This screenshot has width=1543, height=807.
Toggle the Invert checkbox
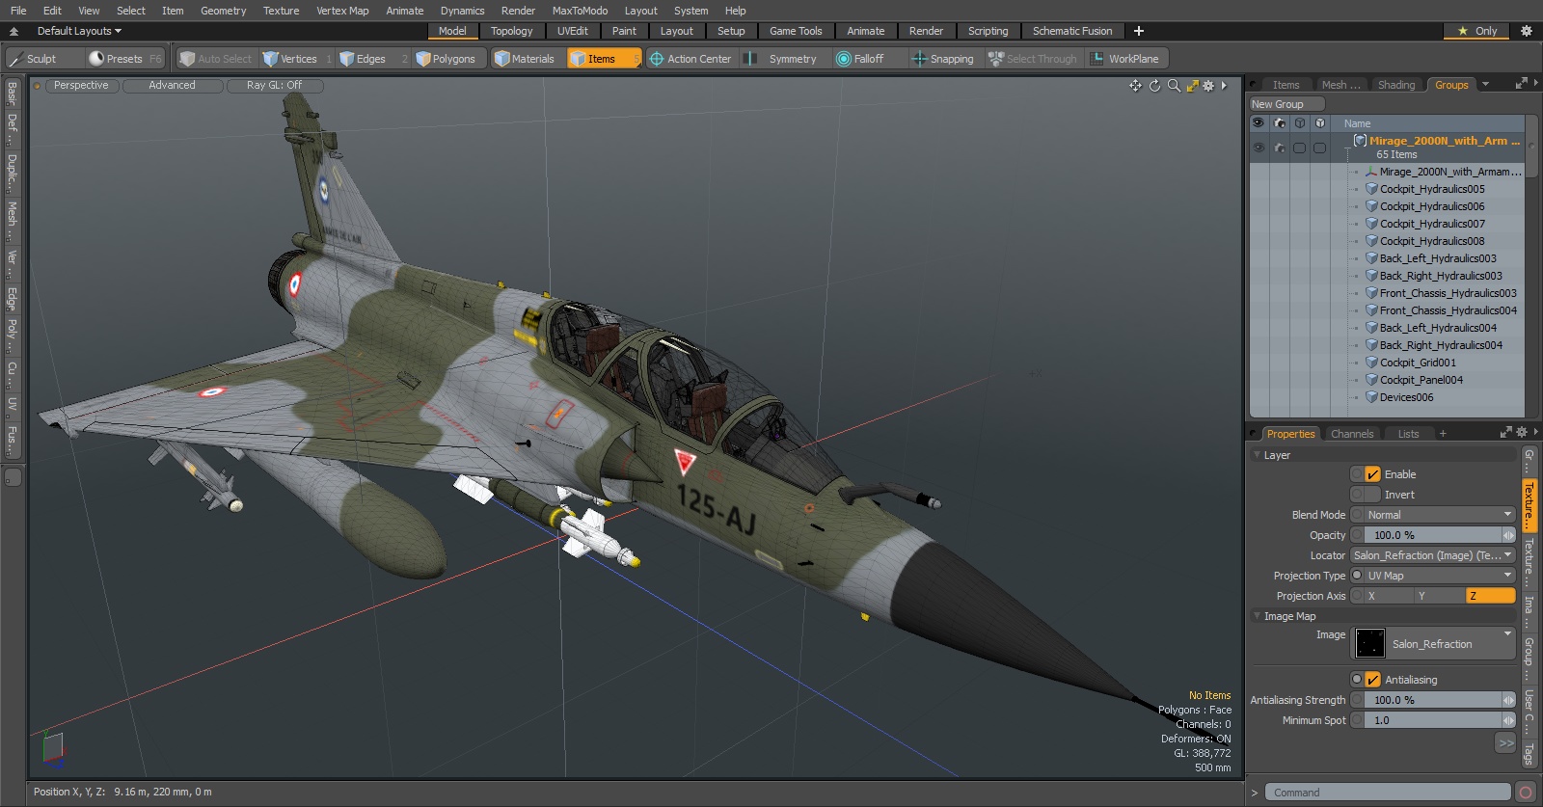[x=1373, y=495]
